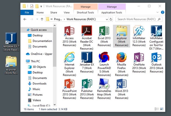The height and width of the screenshot is (116, 171).
Task: Click explorer (Work Resources) shortcut in folder
Action: (122, 36)
